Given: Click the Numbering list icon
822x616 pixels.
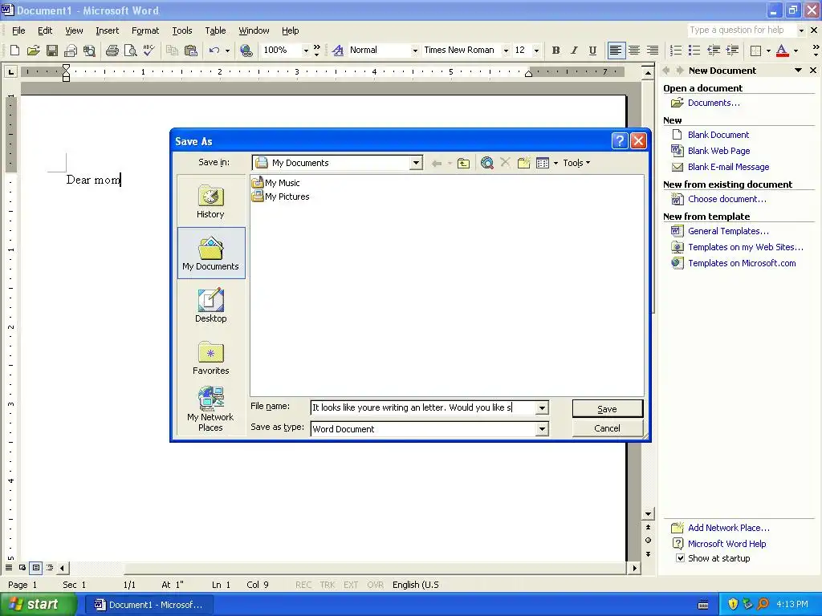Looking at the screenshot, I should [x=676, y=51].
